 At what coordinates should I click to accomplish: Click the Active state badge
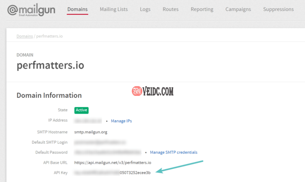point(81,110)
